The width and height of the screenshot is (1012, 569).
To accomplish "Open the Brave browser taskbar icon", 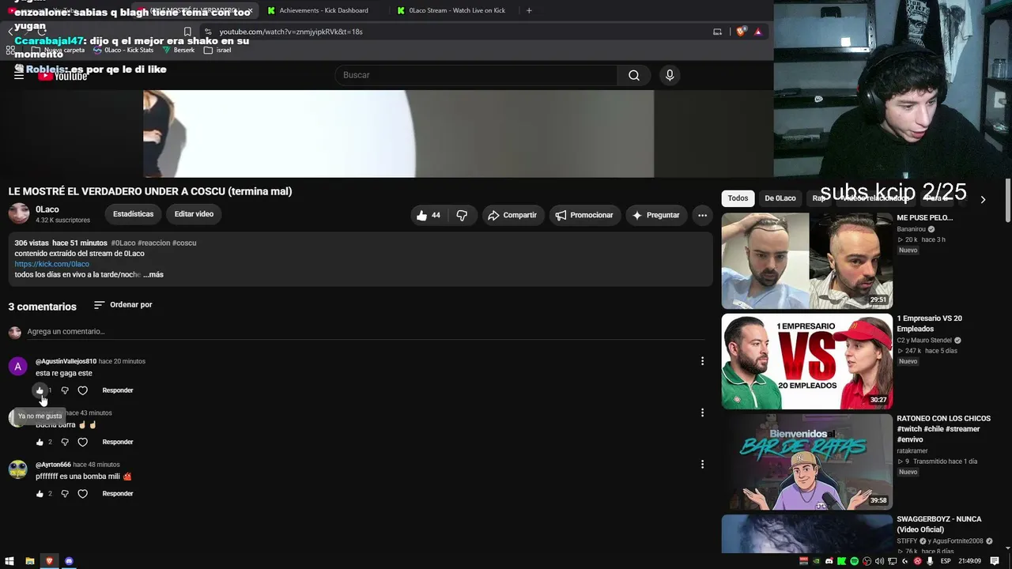I will (x=49, y=561).
